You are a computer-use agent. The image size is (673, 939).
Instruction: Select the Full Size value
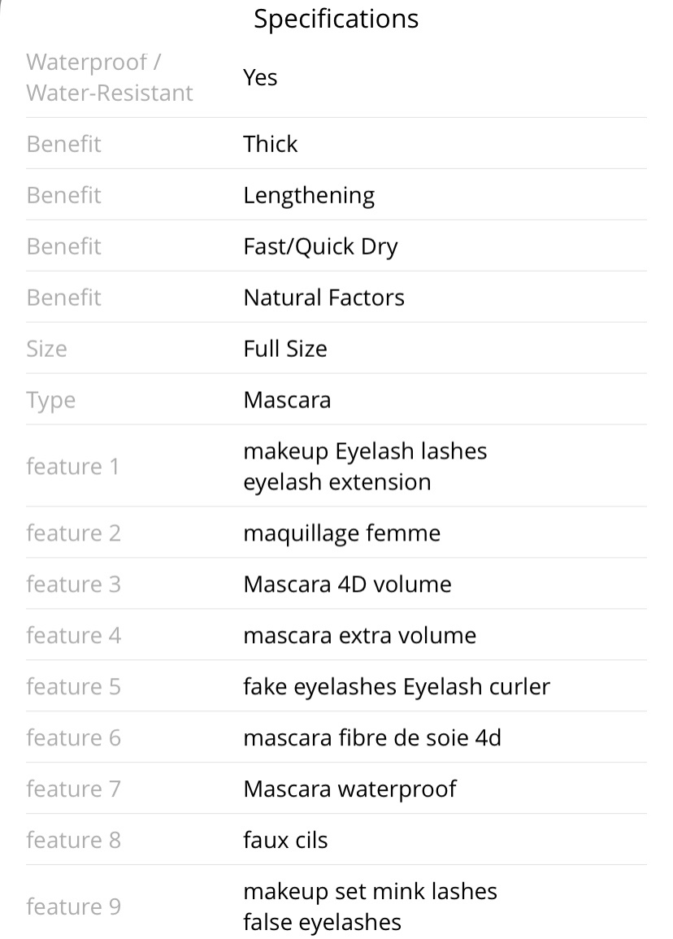tap(285, 349)
